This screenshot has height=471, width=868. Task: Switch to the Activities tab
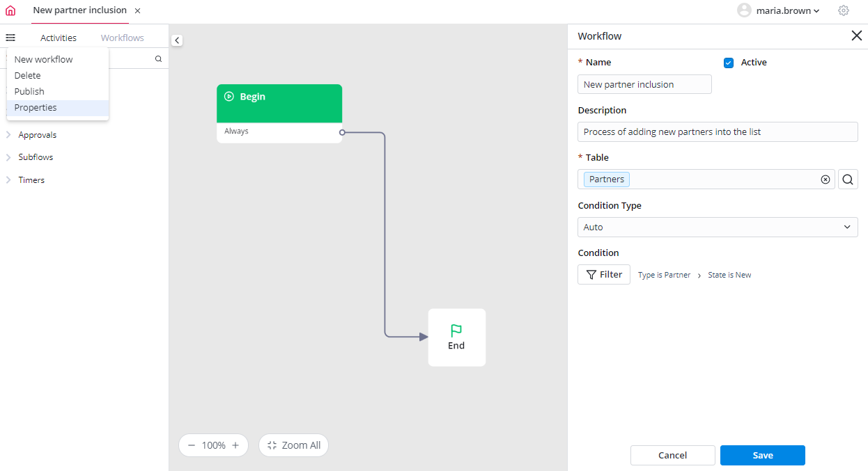(x=59, y=38)
